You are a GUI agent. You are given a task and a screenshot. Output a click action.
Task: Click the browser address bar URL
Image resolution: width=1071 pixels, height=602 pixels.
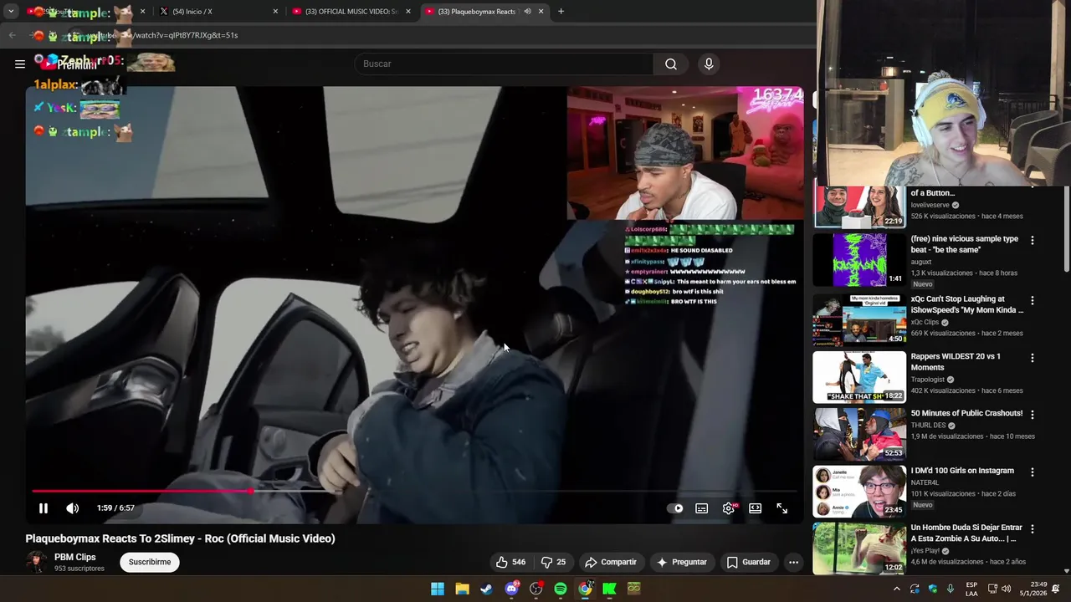[435, 35]
